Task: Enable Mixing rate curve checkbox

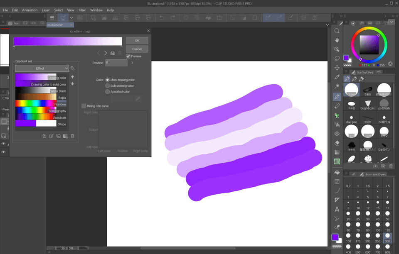Action: 84,106
